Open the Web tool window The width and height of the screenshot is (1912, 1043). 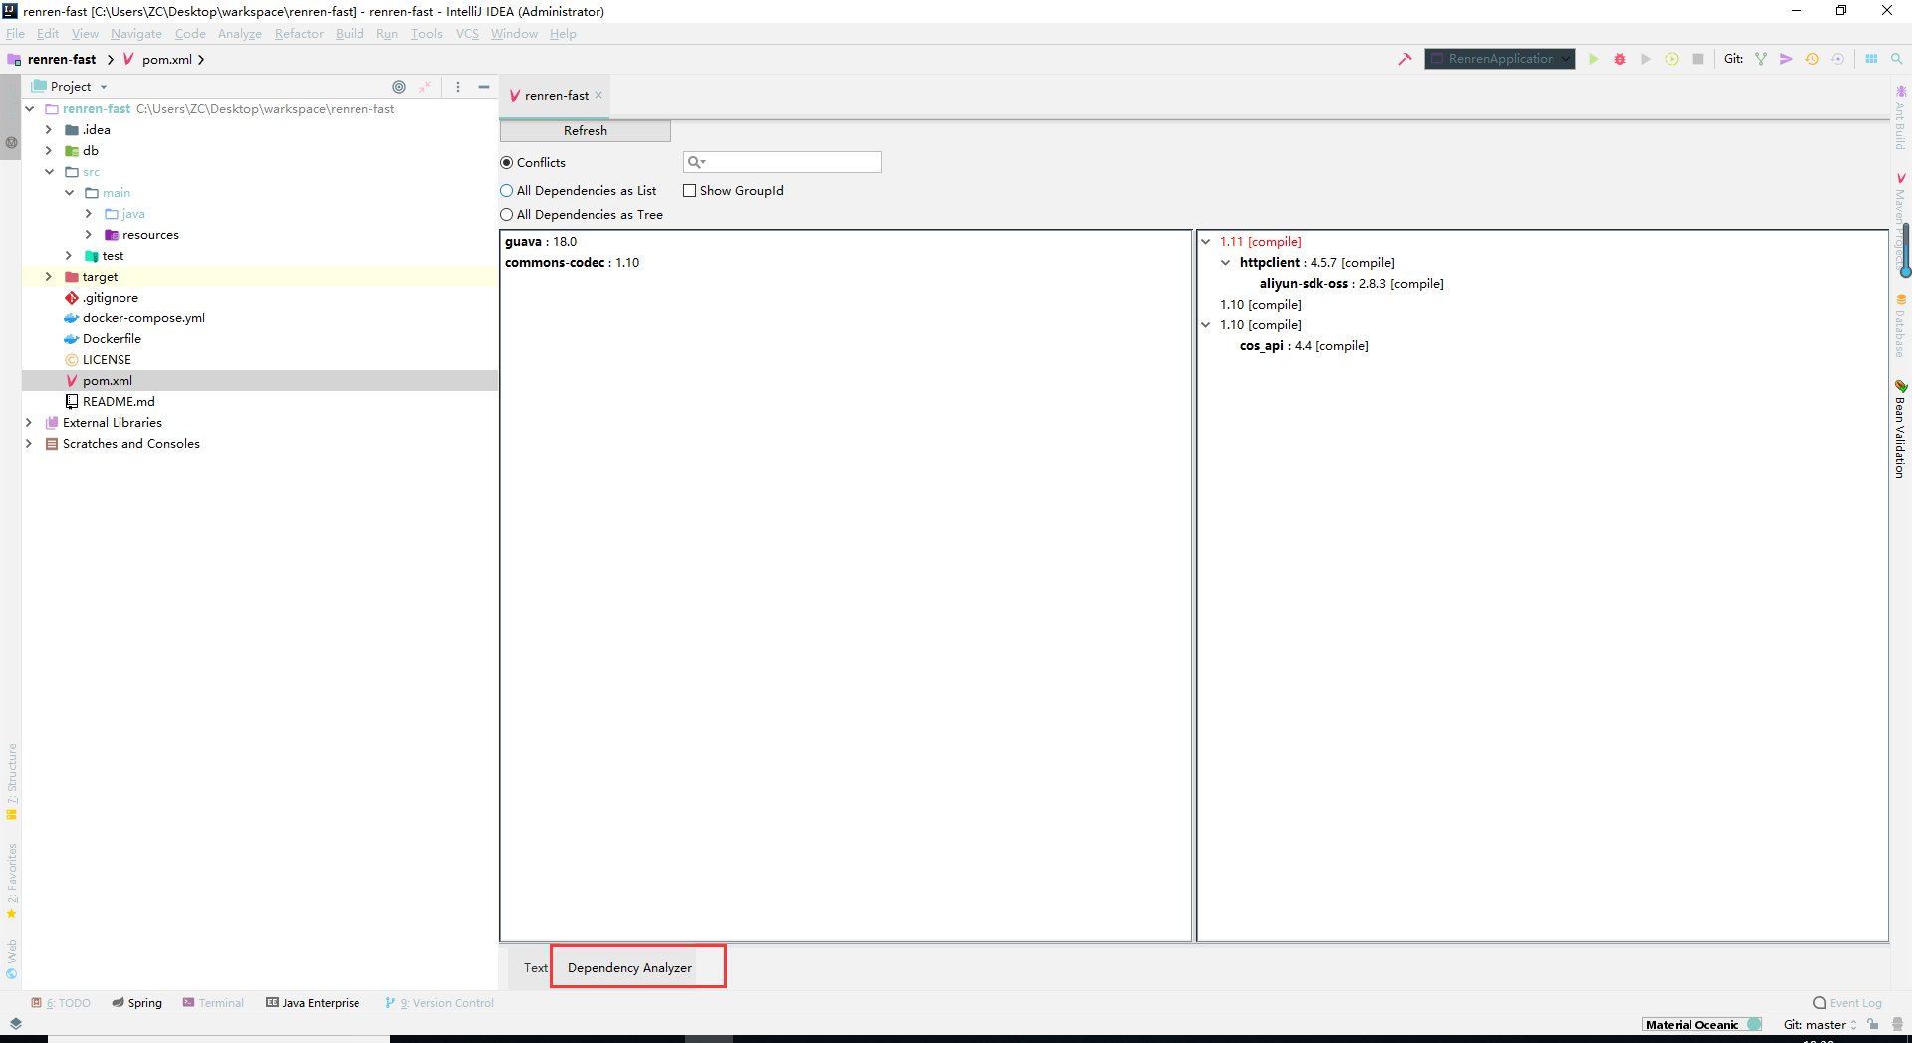(12, 959)
